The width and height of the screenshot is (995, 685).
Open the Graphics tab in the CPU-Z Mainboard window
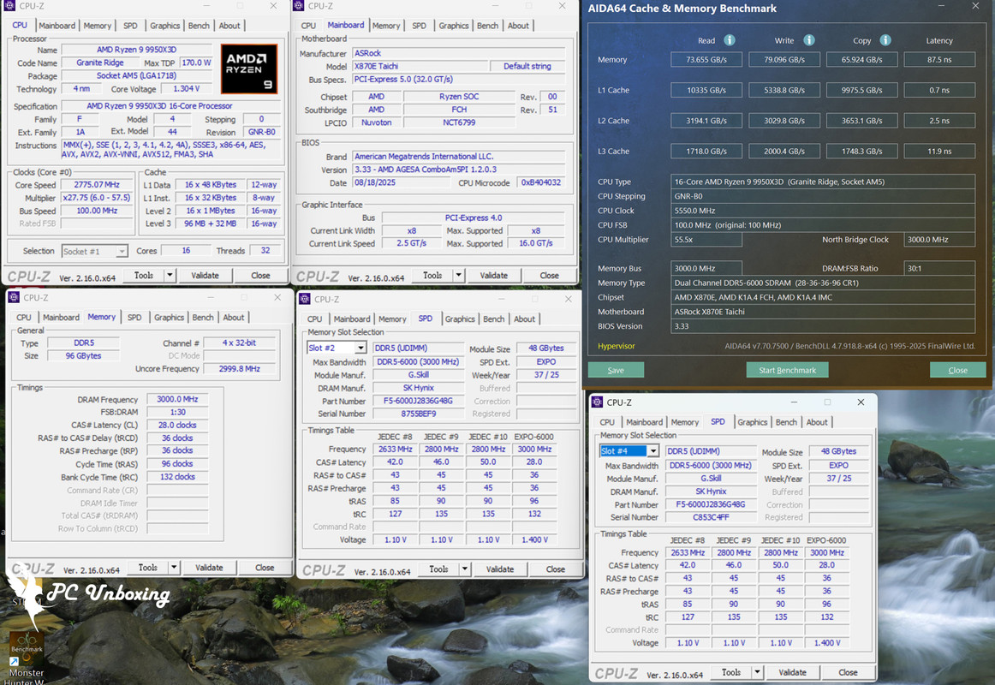click(454, 26)
